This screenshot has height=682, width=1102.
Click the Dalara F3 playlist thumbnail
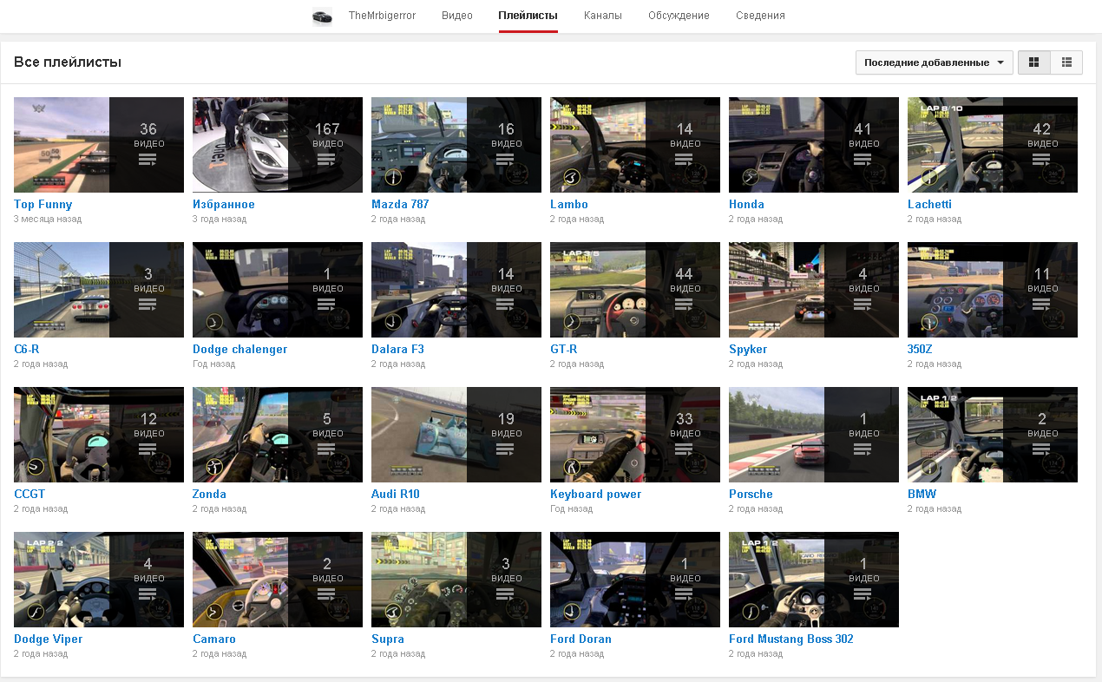[x=456, y=290]
